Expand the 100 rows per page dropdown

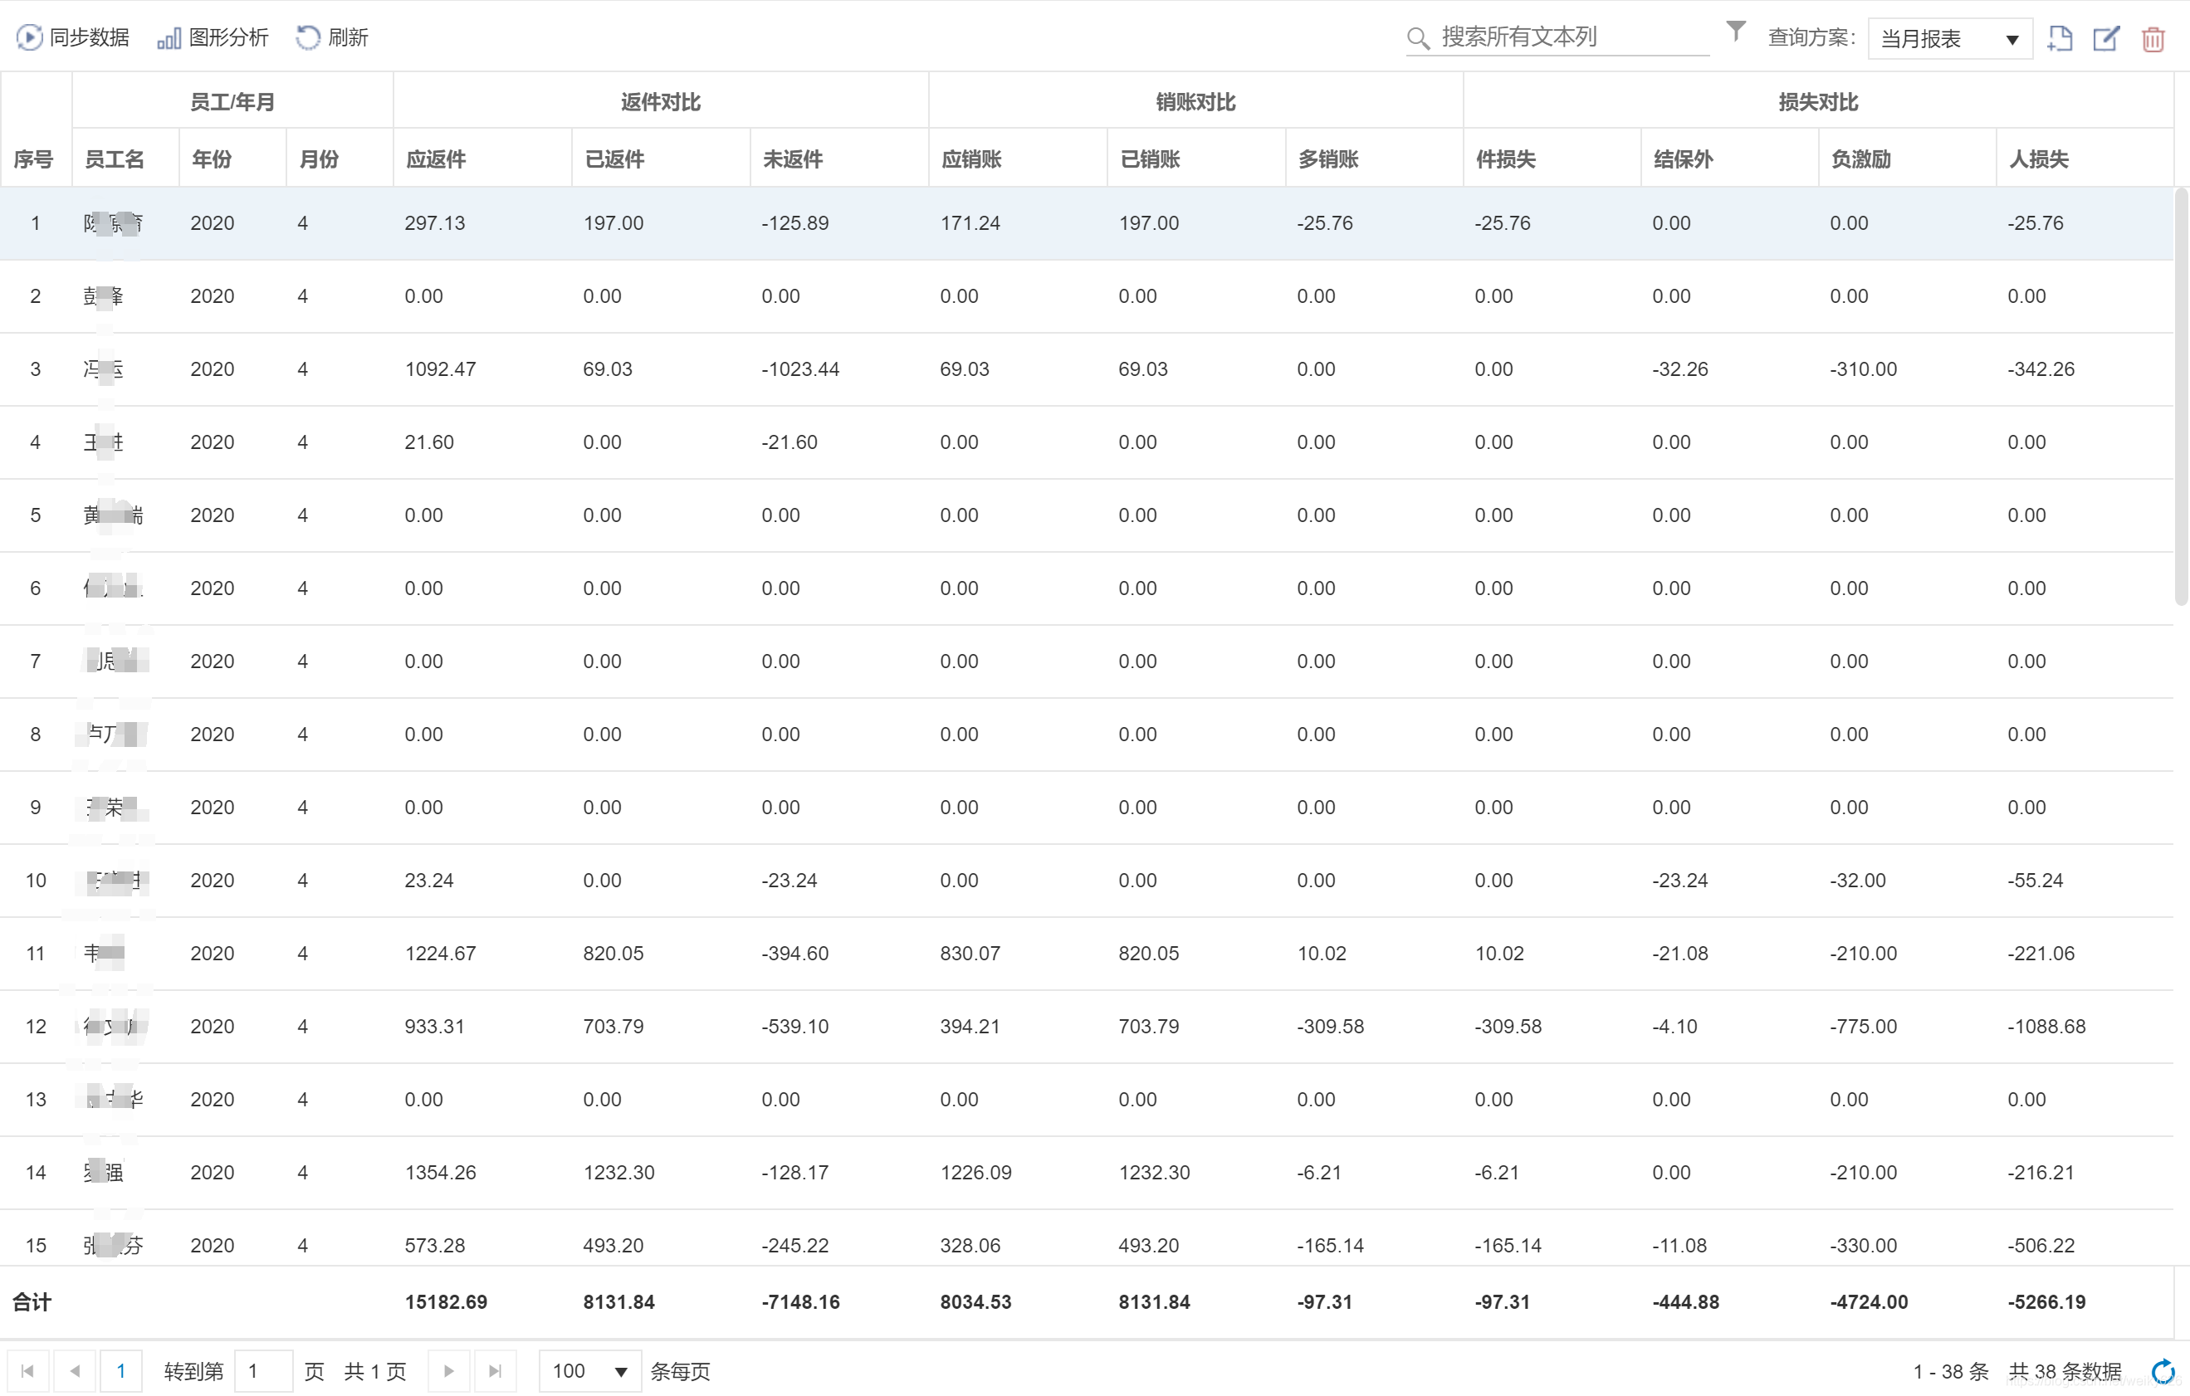[589, 1370]
